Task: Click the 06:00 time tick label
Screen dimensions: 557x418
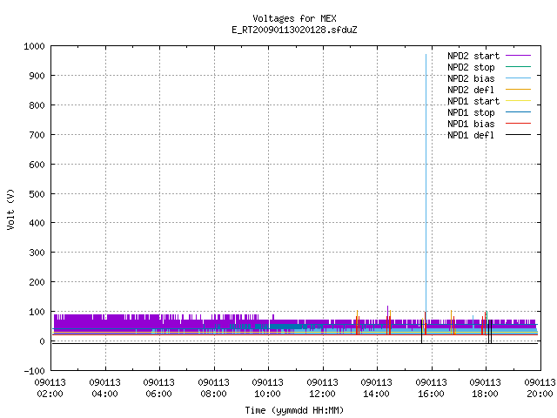Action: 158,394
